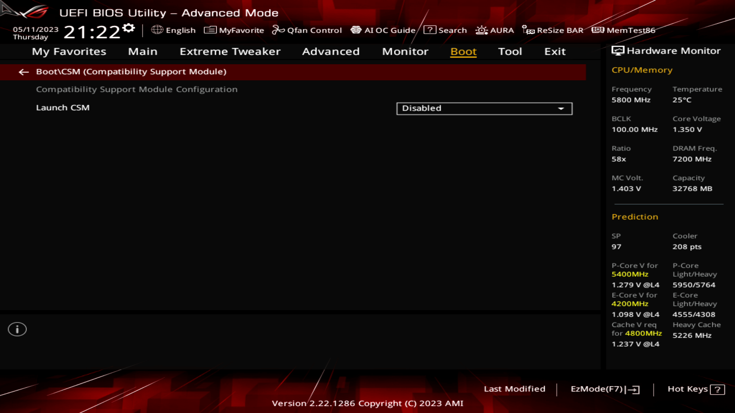Select the Extreme Tweaker tab
735x413 pixels.
(229, 51)
